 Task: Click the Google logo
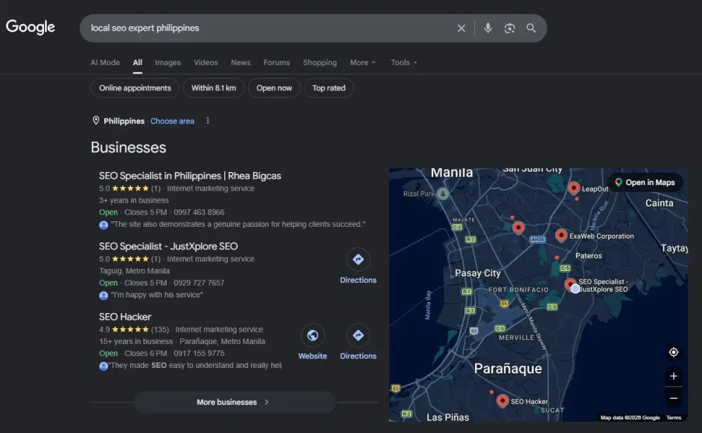coord(30,27)
